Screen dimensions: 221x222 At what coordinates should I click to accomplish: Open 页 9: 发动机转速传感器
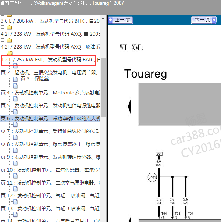click(50, 157)
